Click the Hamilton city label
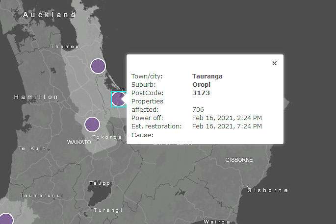 (x=36, y=97)
